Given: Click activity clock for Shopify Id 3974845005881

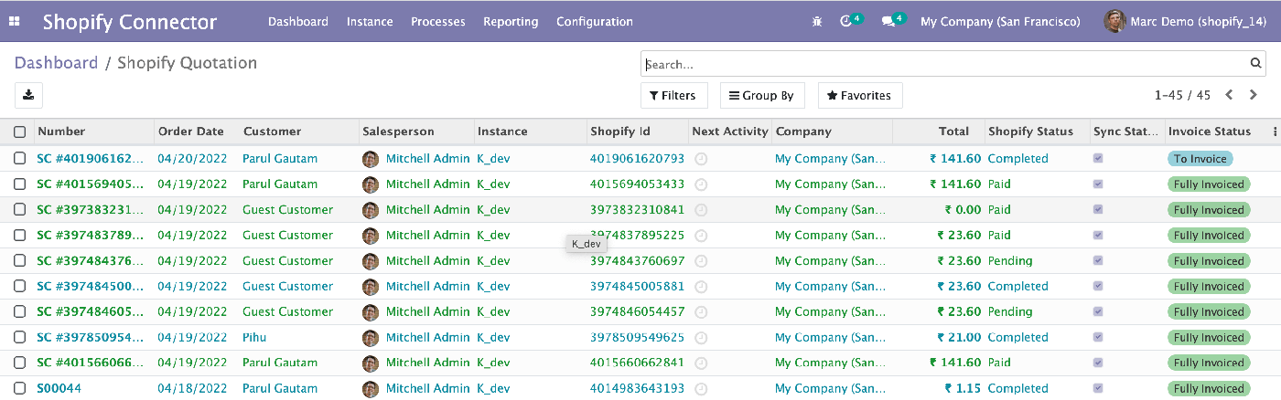Looking at the screenshot, I should point(701,287).
